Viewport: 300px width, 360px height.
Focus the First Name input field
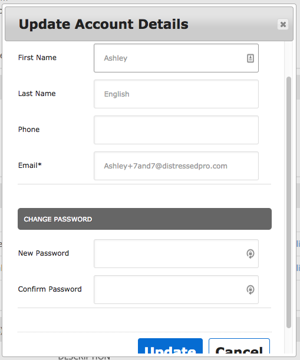176,58
